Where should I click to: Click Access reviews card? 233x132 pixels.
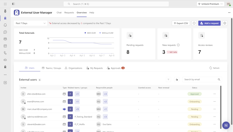(x=210, y=44)
